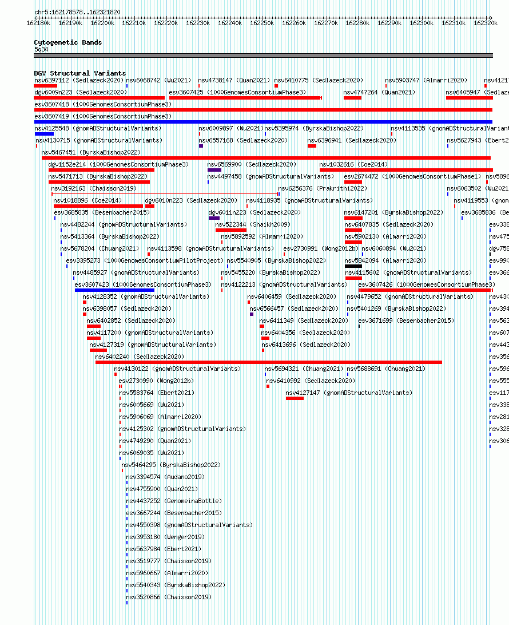Click dgv1152e214 (1000GenomesConsortiumPhase3) label
509x625 pixels.
[119, 165]
